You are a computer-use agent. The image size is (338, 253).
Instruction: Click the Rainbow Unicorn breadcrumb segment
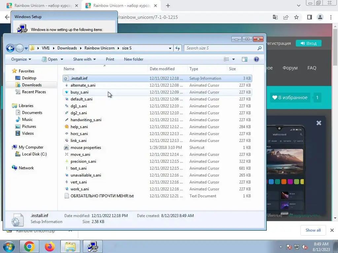pos(99,48)
